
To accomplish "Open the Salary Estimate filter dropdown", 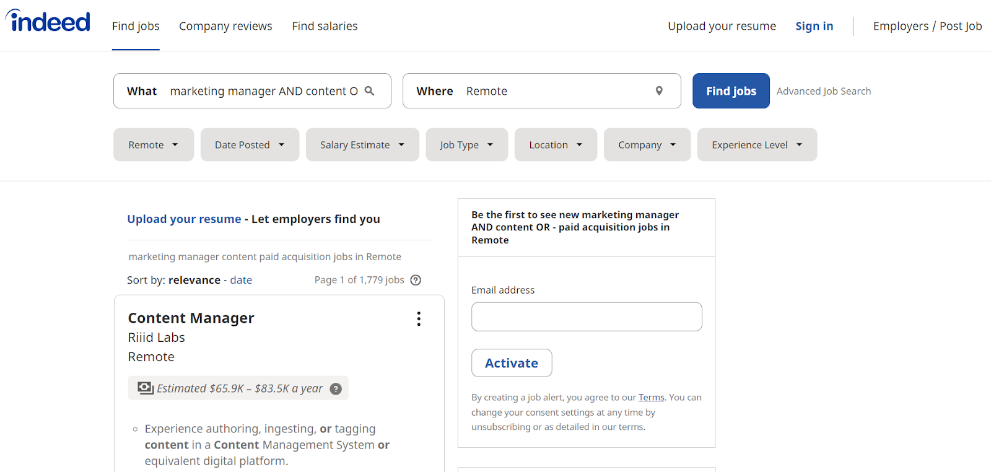I will coord(362,145).
